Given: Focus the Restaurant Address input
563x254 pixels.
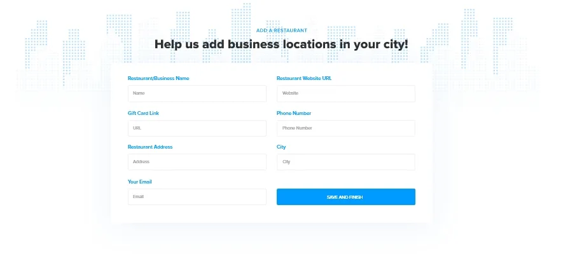Looking at the screenshot, I should point(197,162).
